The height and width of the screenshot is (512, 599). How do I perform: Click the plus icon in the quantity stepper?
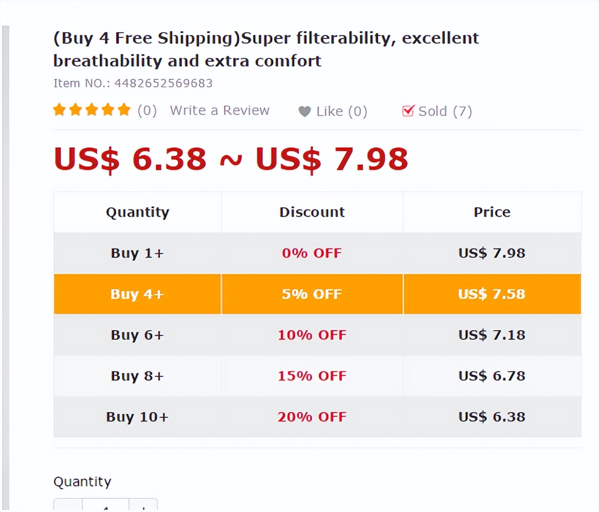pyautogui.click(x=143, y=508)
